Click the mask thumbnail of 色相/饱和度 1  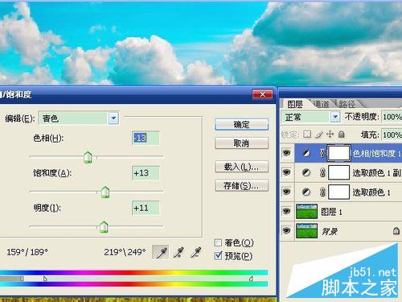click(x=338, y=153)
